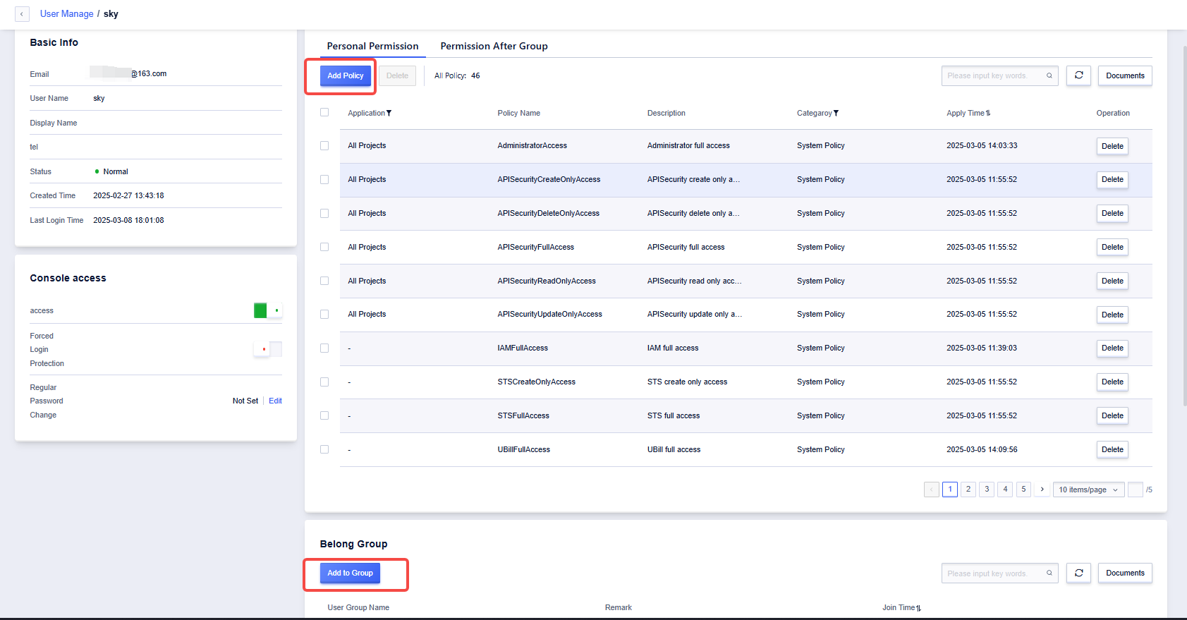Screen dimensions: 1187x620
Task: Go back using the top-left arrow
Action: (22, 14)
